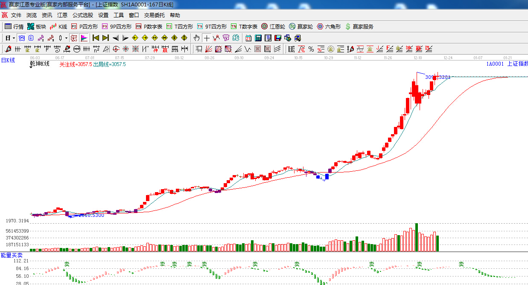Click the 板块 sector icon
The height and width of the screenshot is (285, 528).
[x=36, y=26]
